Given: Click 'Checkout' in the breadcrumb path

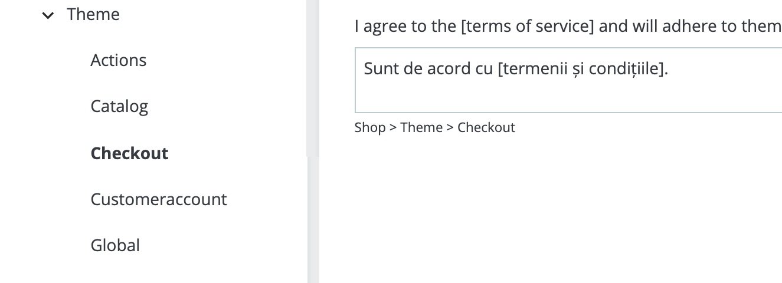Looking at the screenshot, I should [486, 127].
